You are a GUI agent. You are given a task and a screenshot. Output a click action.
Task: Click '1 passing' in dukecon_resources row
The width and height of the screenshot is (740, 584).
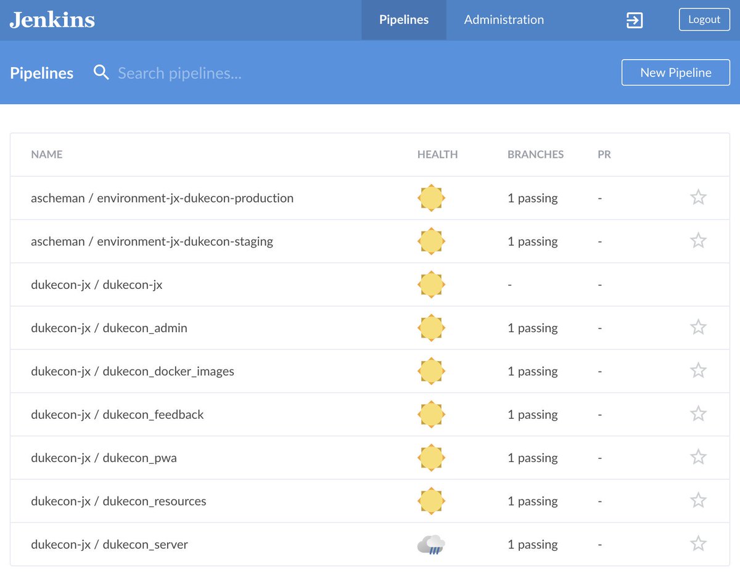click(x=533, y=501)
